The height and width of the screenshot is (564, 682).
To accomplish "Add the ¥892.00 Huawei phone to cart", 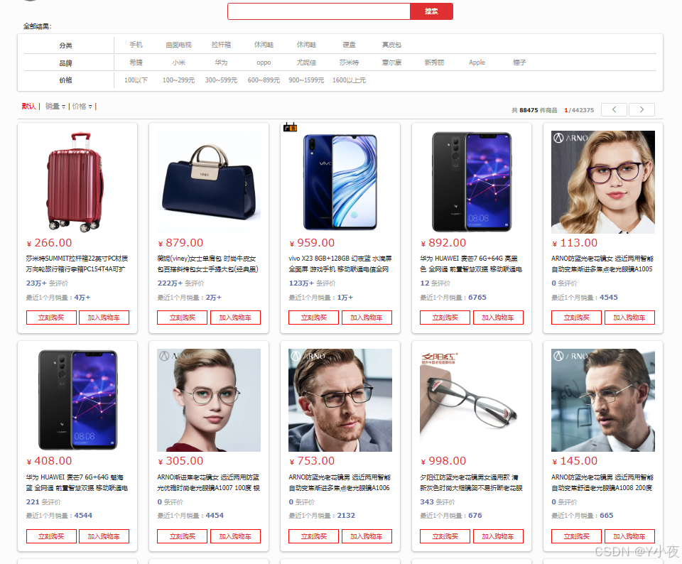I will point(498,318).
